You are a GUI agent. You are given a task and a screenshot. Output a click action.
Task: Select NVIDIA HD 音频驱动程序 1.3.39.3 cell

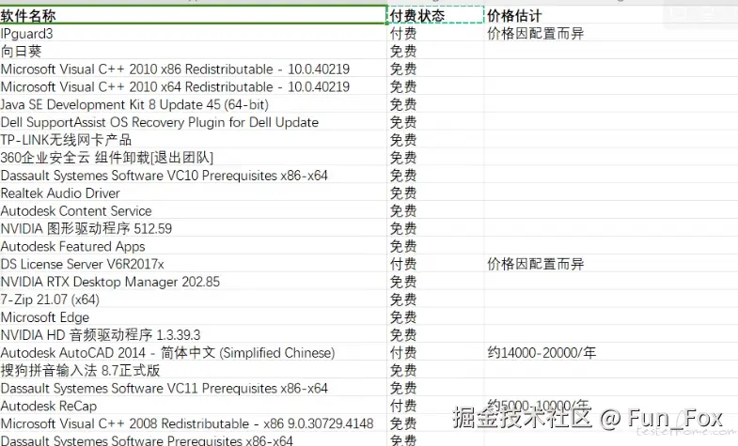193,335
